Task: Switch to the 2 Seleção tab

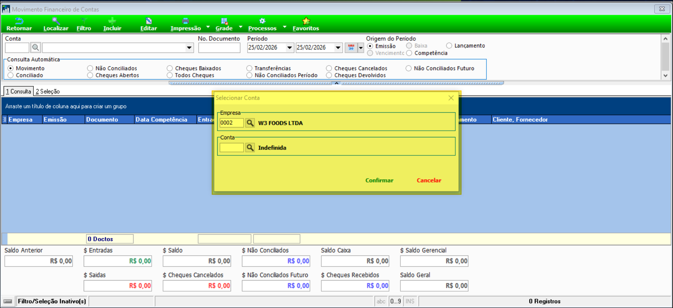Action: 48,91
